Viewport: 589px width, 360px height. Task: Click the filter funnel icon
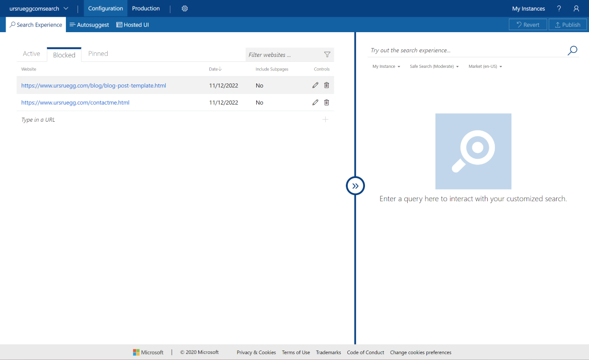point(327,55)
